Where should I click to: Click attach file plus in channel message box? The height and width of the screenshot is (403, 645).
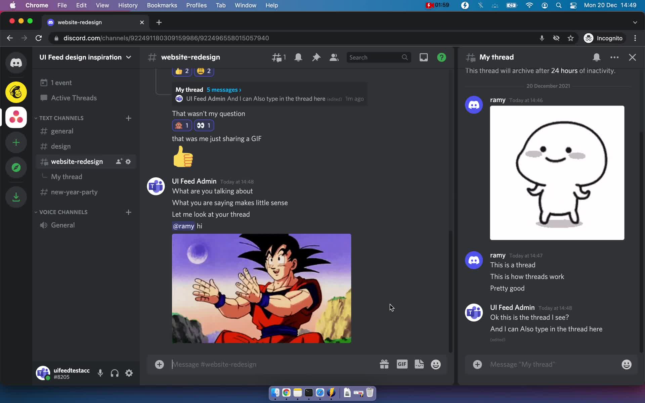point(159,364)
